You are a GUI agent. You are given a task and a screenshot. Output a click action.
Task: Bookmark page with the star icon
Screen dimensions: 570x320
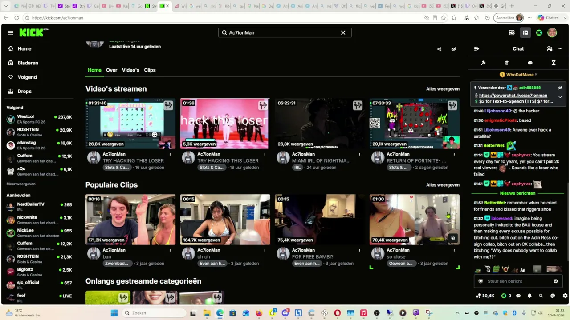click(443, 18)
